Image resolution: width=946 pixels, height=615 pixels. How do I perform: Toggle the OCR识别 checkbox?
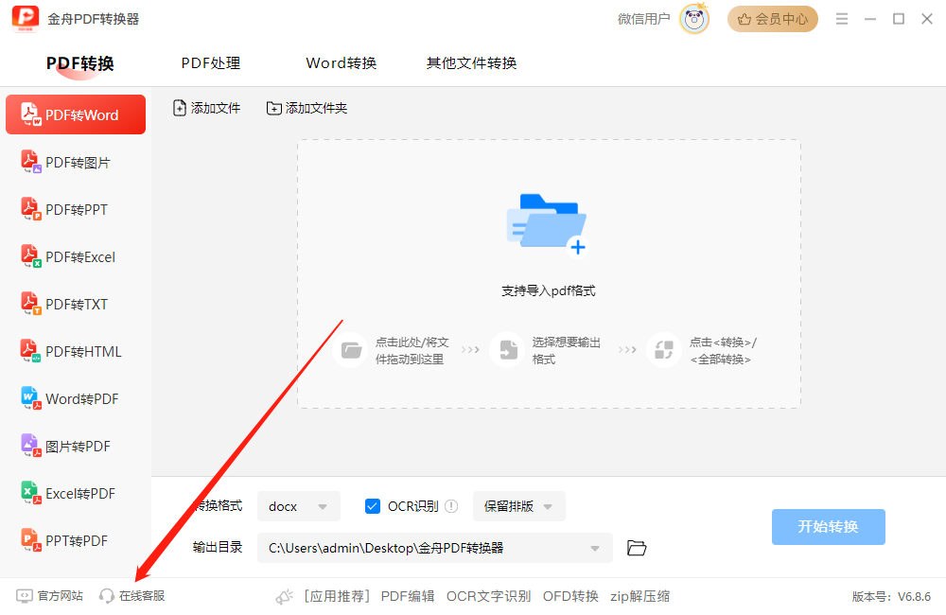372,506
